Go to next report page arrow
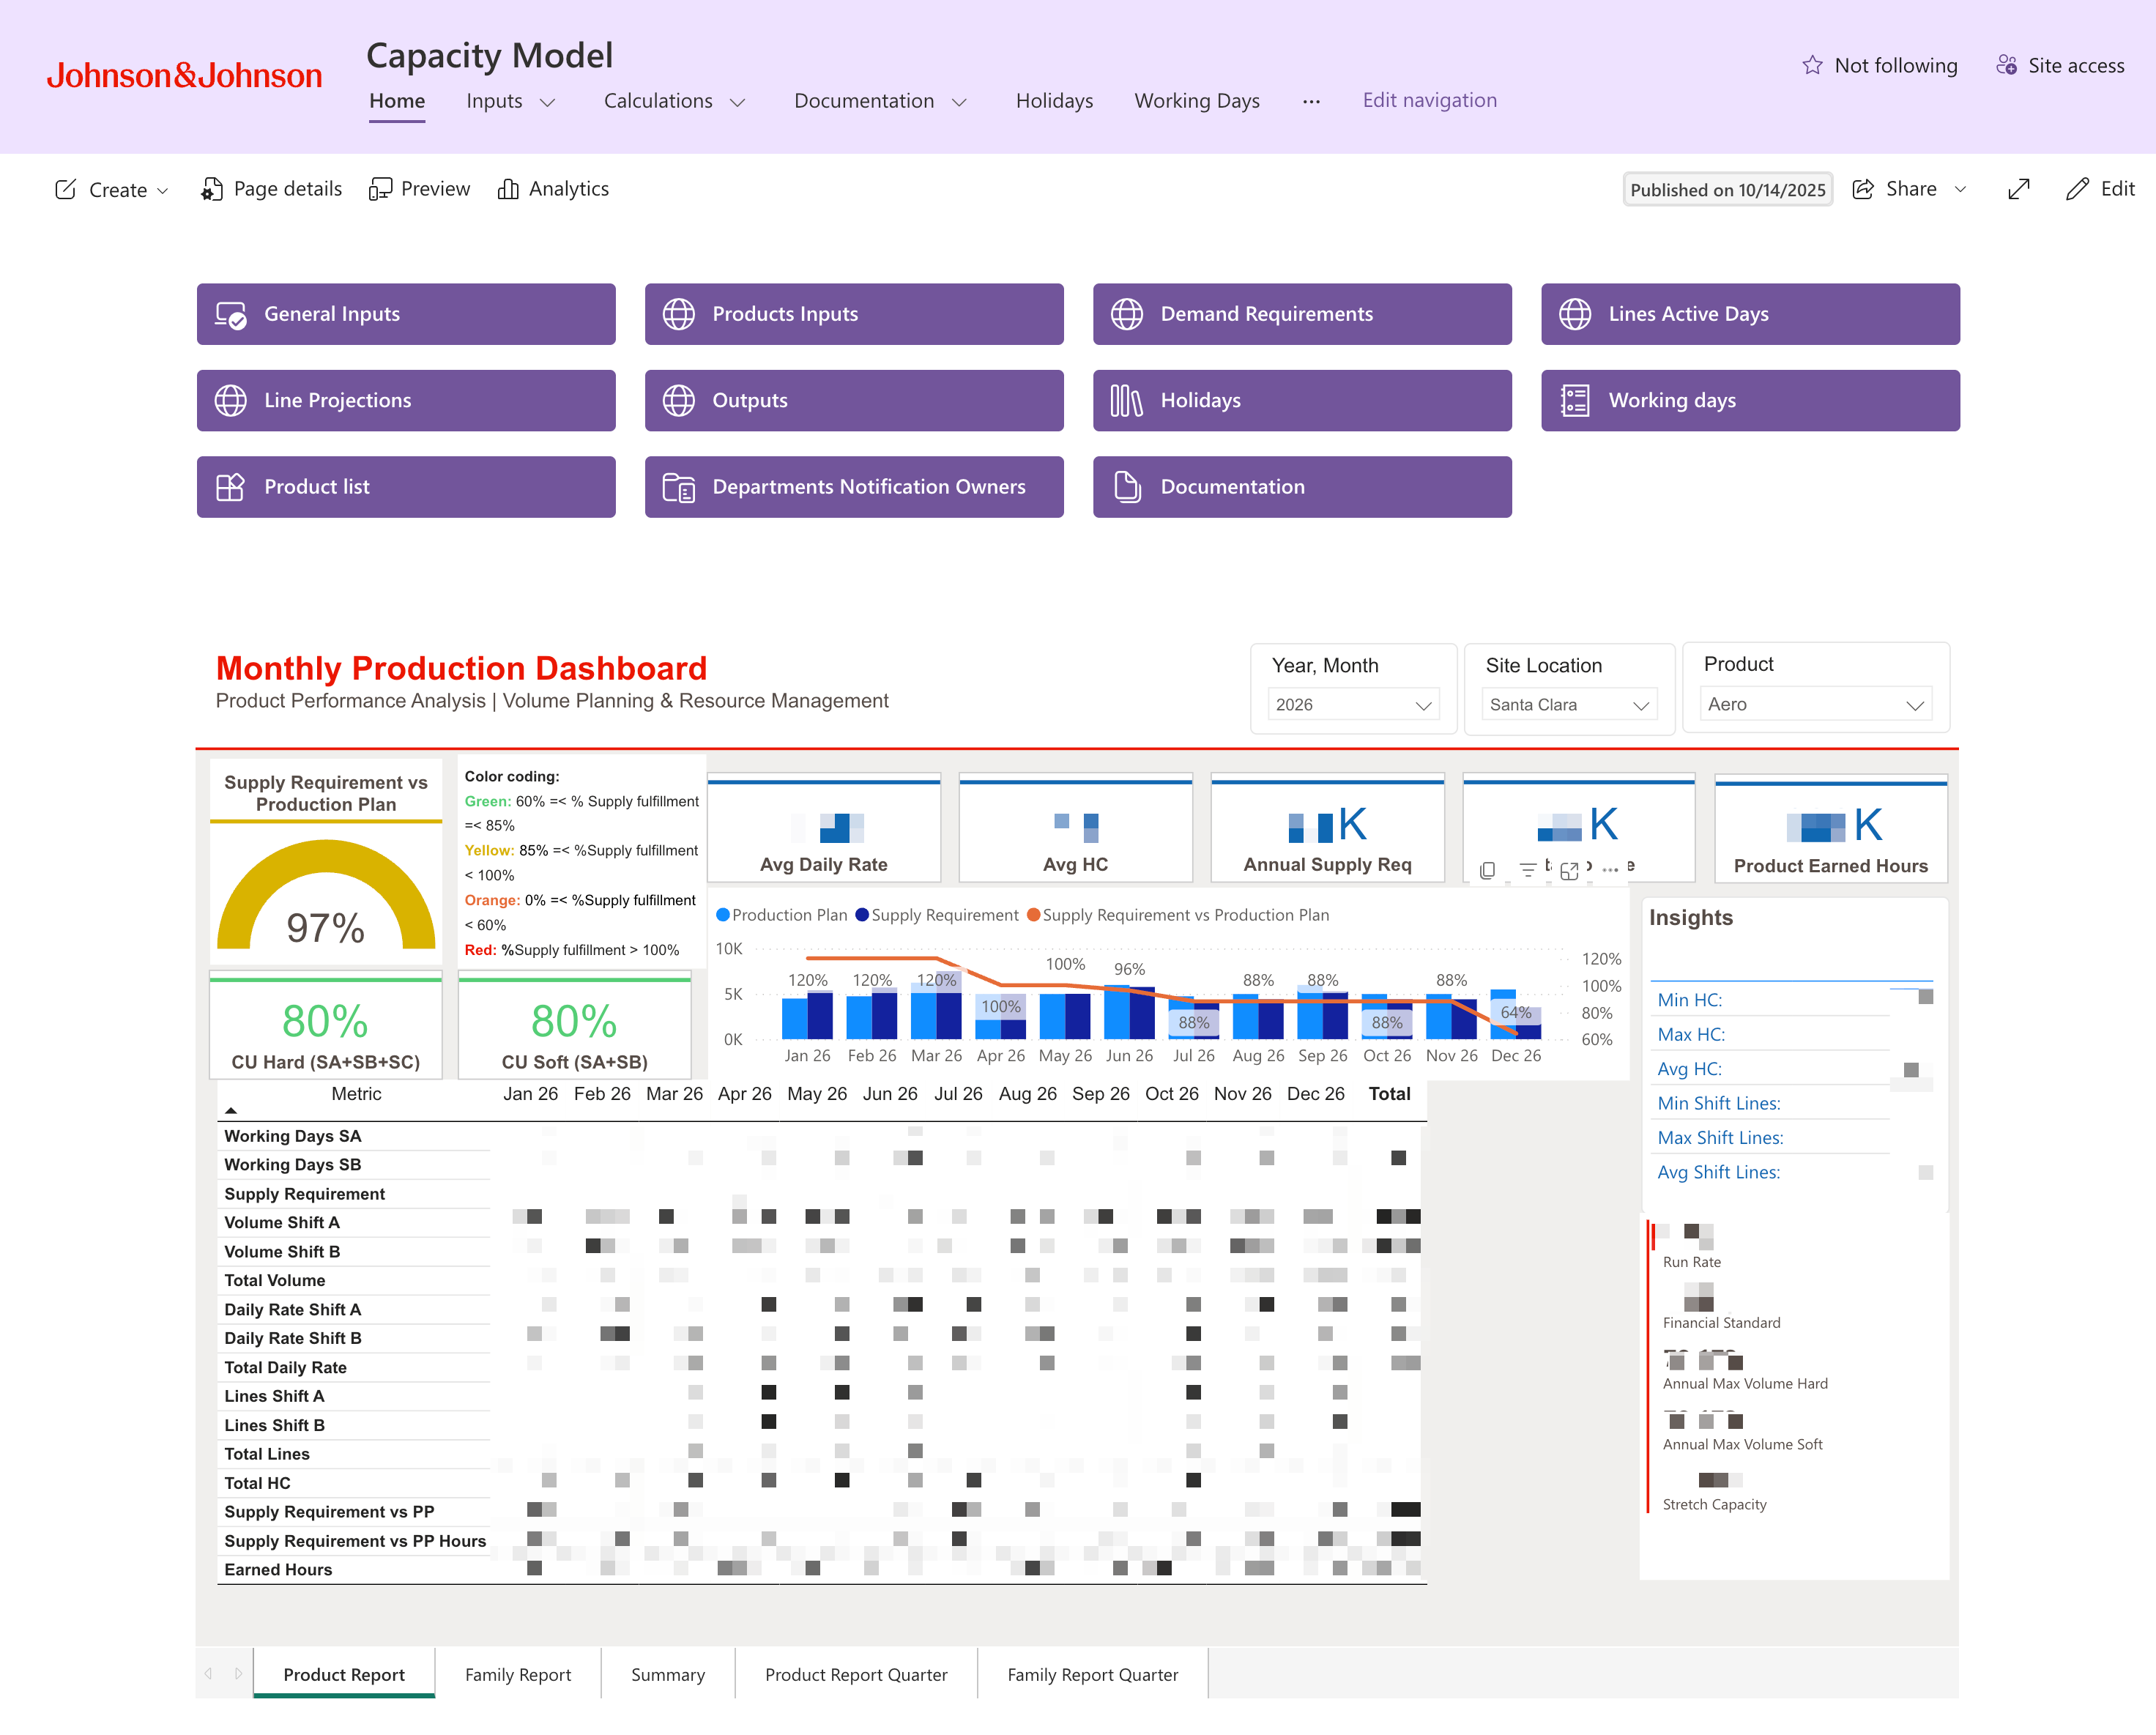 tap(238, 1673)
